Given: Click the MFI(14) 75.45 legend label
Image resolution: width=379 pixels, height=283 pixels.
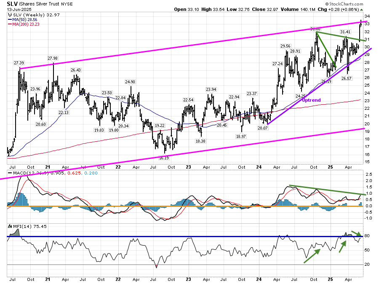Looking at the screenshot, I should point(30,226).
